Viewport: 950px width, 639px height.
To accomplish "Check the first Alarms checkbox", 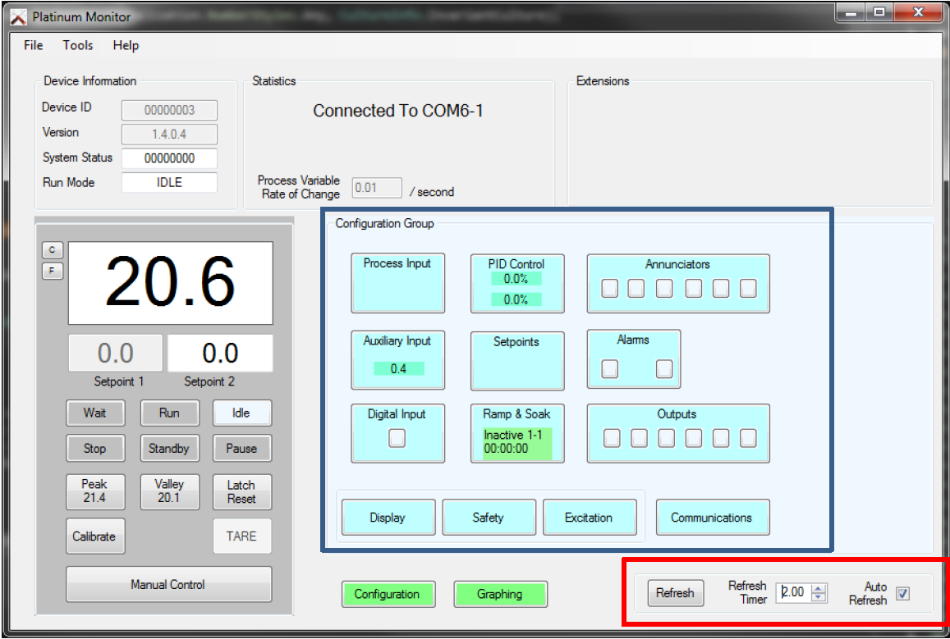I will (x=609, y=369).
